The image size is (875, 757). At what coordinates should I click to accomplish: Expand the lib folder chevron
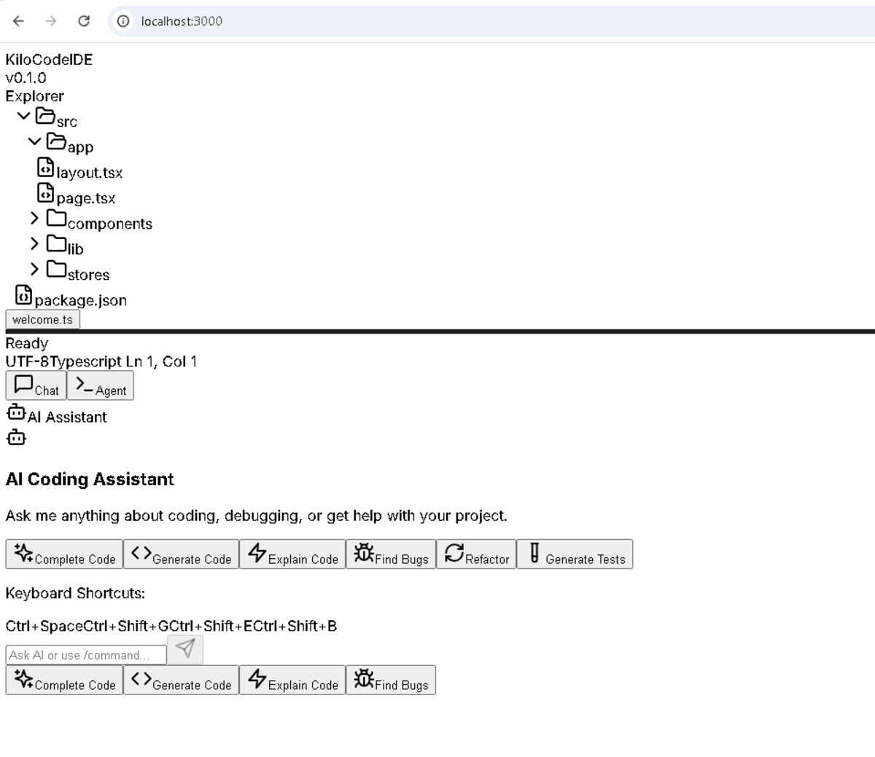coord(34,243)
